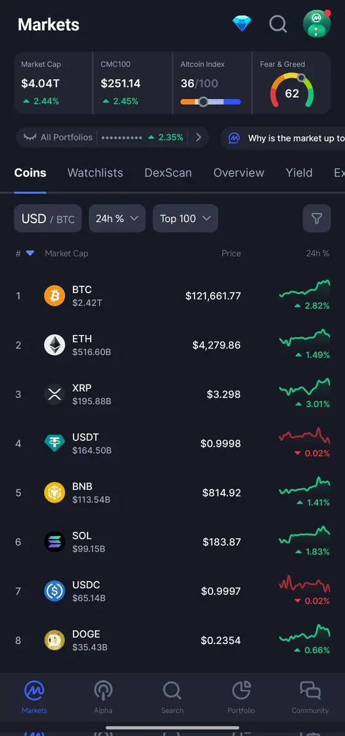Viewport: 345px width, 736px height.
Task: Open Community chat icon
Action: [x=310, y=698]
